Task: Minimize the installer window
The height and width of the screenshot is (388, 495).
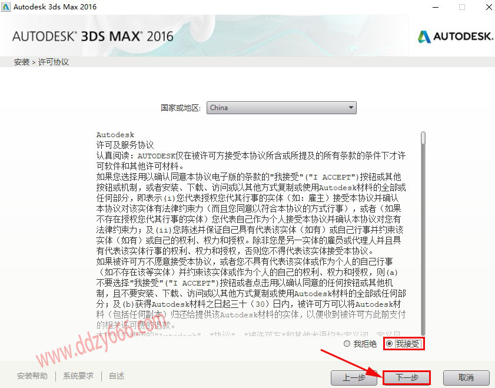Action: click(436, 7)
